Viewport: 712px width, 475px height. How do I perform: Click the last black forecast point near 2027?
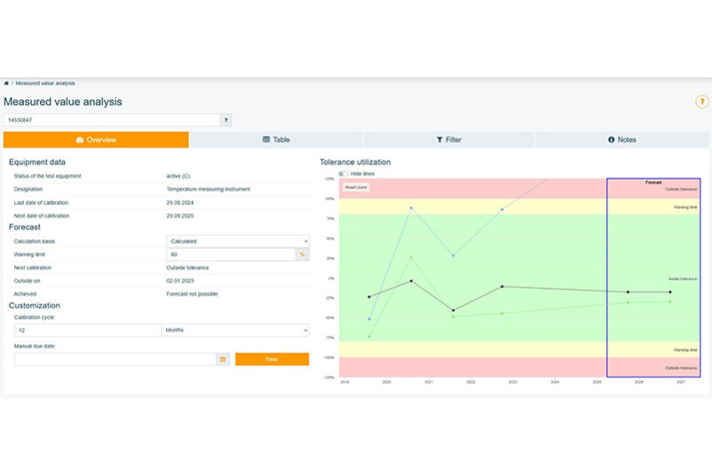point(670,292)
